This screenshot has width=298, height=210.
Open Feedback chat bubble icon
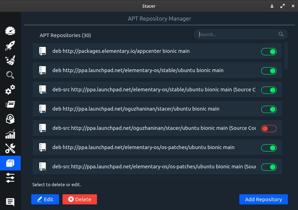tap(10, 202)
